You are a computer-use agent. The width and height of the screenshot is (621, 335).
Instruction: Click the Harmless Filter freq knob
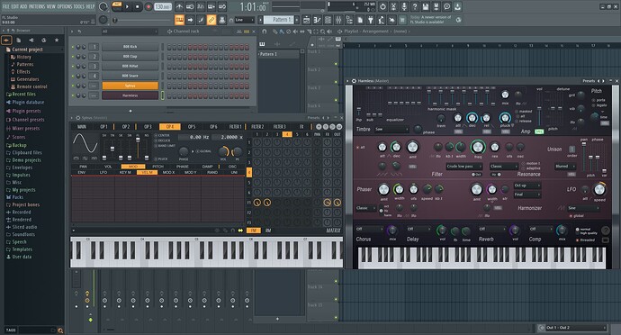(478, 147)
